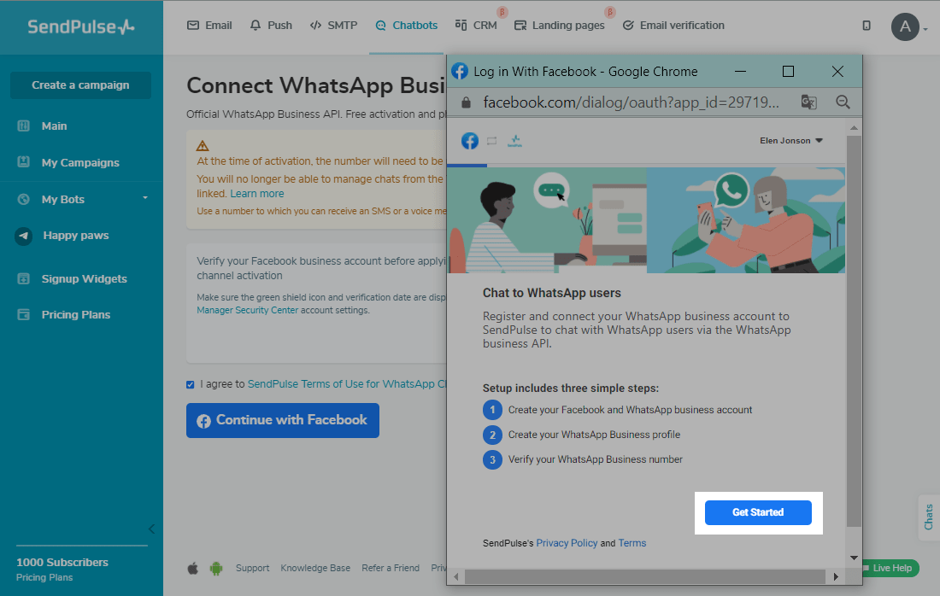Click the Facebook URL address bar
Image resolution: width=940 pixels, height=596 pixels.
[x=631, y=102]
